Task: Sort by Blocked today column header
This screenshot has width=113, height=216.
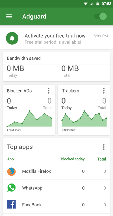Action: pyautogui.click(x=73, y=159)
